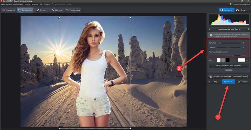This screenshot has width=251, height=130.
Task: Click the shopping cart icon to buy the full version
Action: [230, 4]
